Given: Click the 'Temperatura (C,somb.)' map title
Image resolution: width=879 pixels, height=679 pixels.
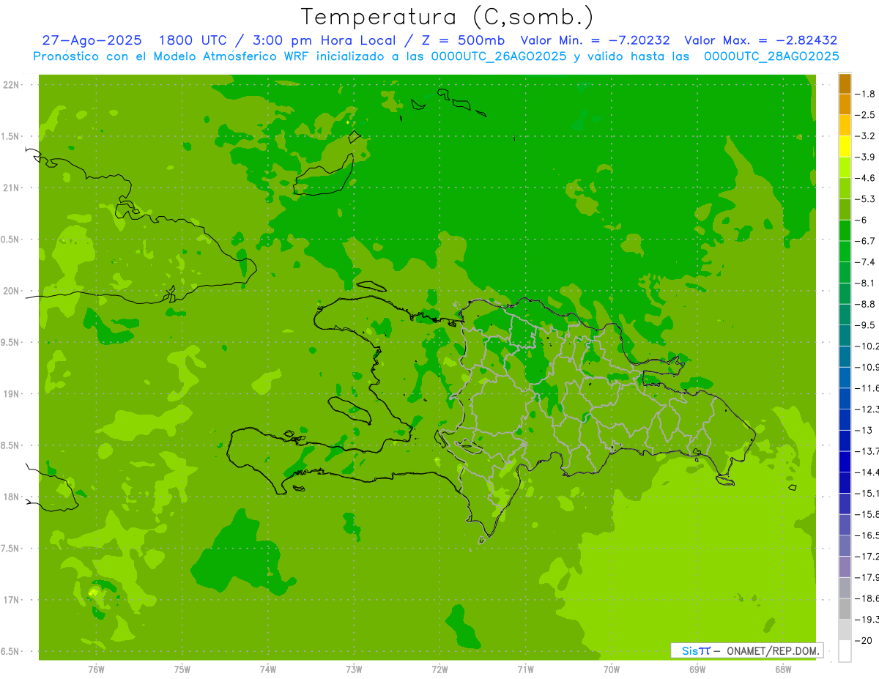Looking at the screenshot, I should 448,17.
